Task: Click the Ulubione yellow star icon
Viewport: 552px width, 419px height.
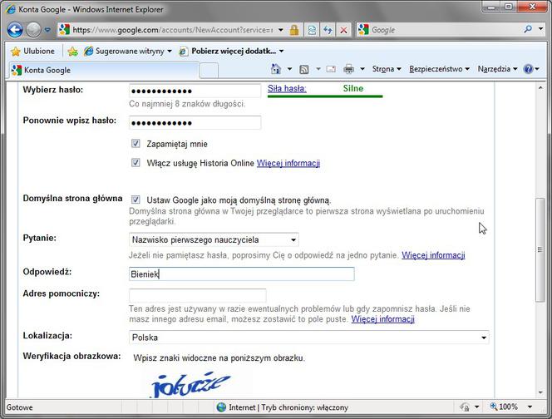Action: pos(16,52)
